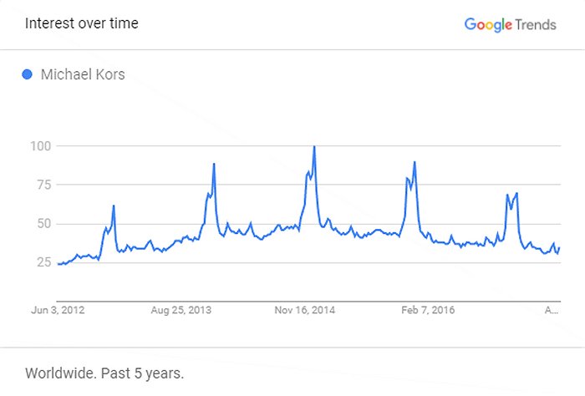Image resolution: width=585 pixels, height=396 pixels.
Task: Click the Nov 16, 2014 date label
Action: (304, 310)
